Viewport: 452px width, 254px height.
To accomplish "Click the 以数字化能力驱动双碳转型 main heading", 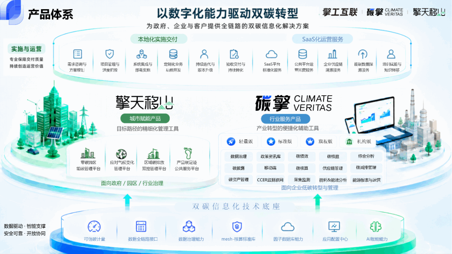I will click(227, 13).
